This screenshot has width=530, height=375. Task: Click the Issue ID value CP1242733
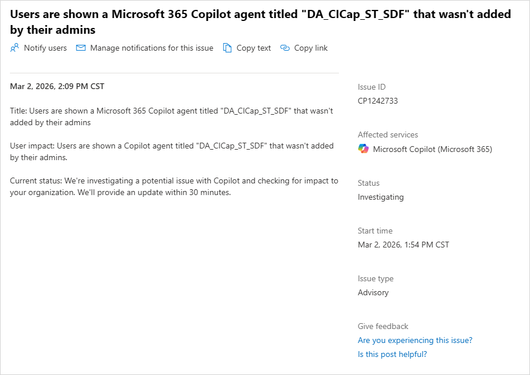(377, 101)
